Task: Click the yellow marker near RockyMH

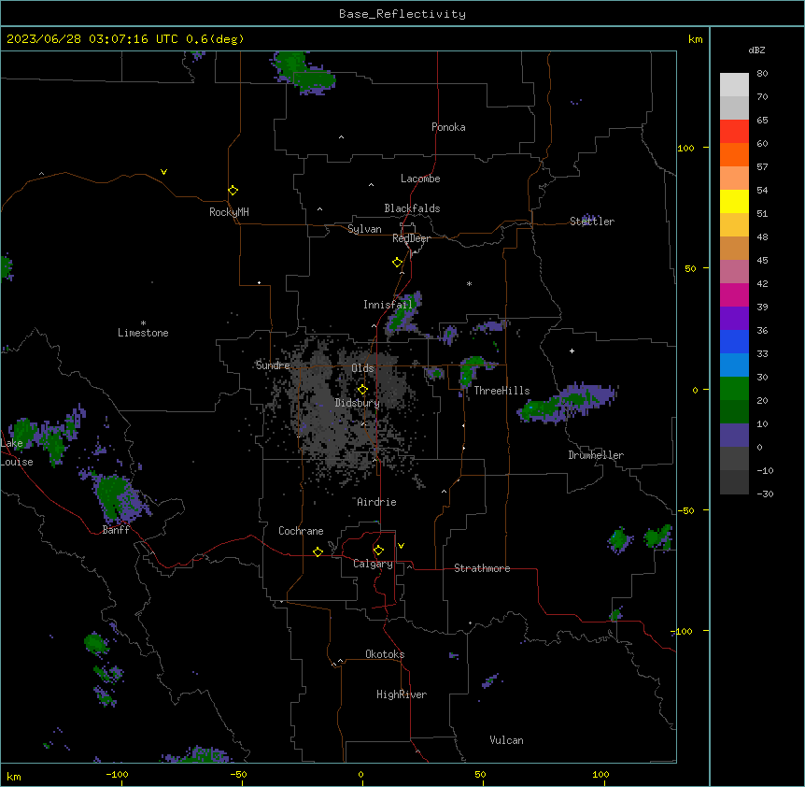Action: 233,191
